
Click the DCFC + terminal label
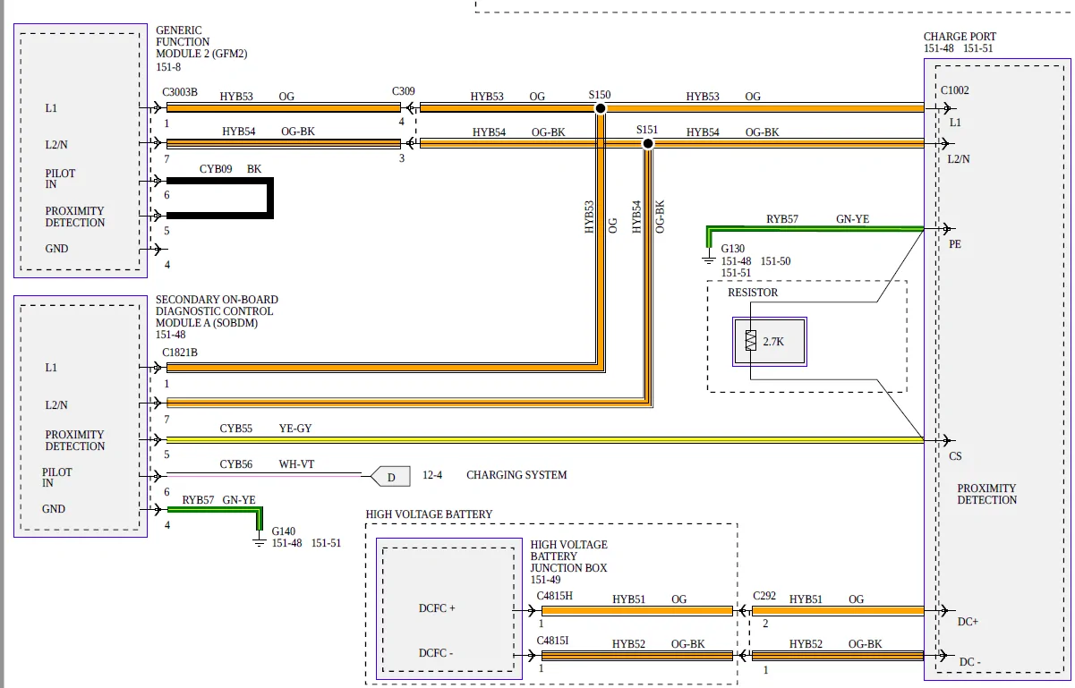coord(437,608)
